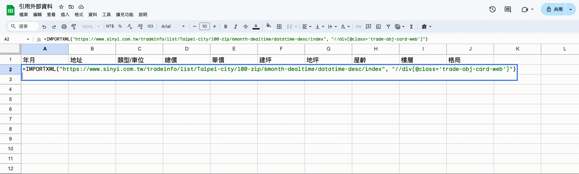The width and height of the screenshot is (579, 174).
Task: Merge cells button
Action: point(289,27)
